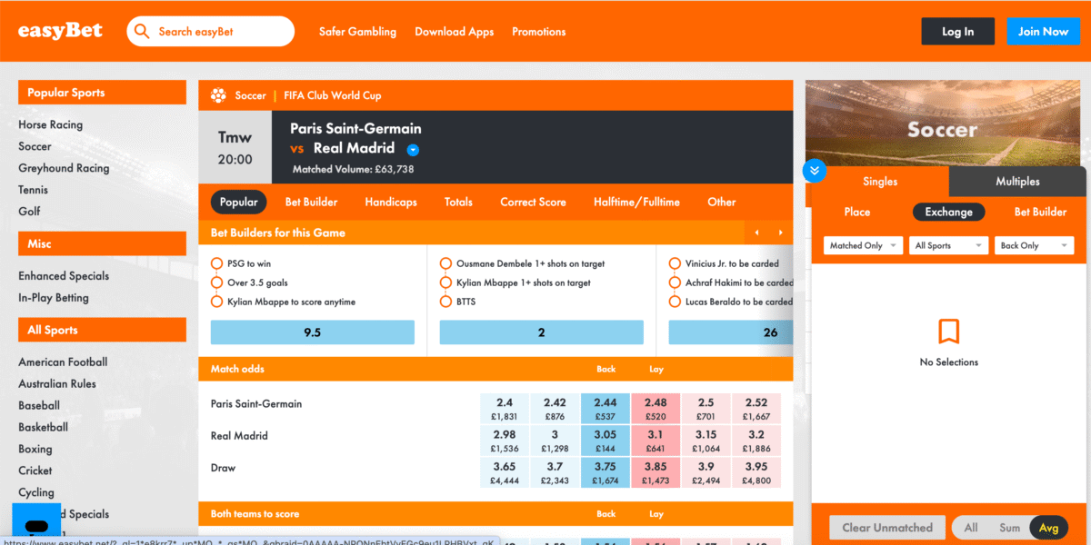The image size is (1091, 545).
Task: Open the Other markets tab
Action: (722, 202)
